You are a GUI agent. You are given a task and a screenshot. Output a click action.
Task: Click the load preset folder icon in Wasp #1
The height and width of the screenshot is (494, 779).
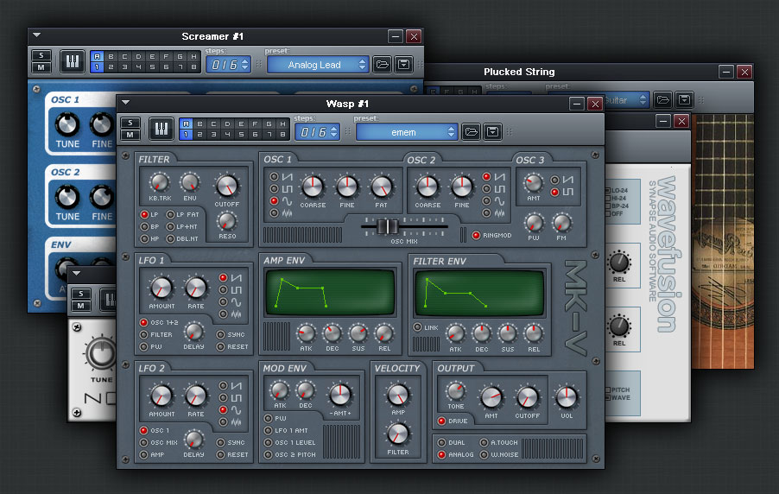pos(471,131)
